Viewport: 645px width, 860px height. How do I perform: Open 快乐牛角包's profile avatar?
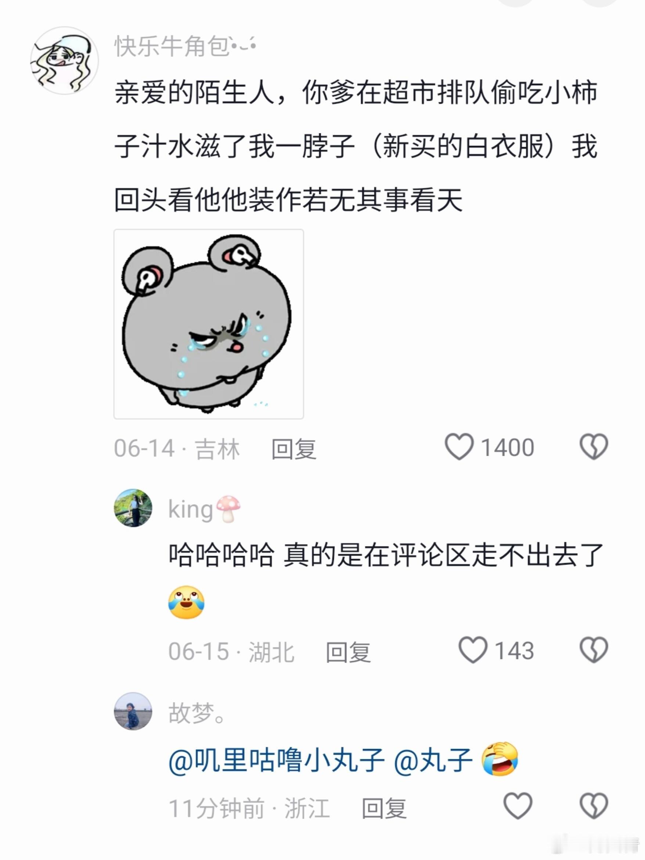65,61
